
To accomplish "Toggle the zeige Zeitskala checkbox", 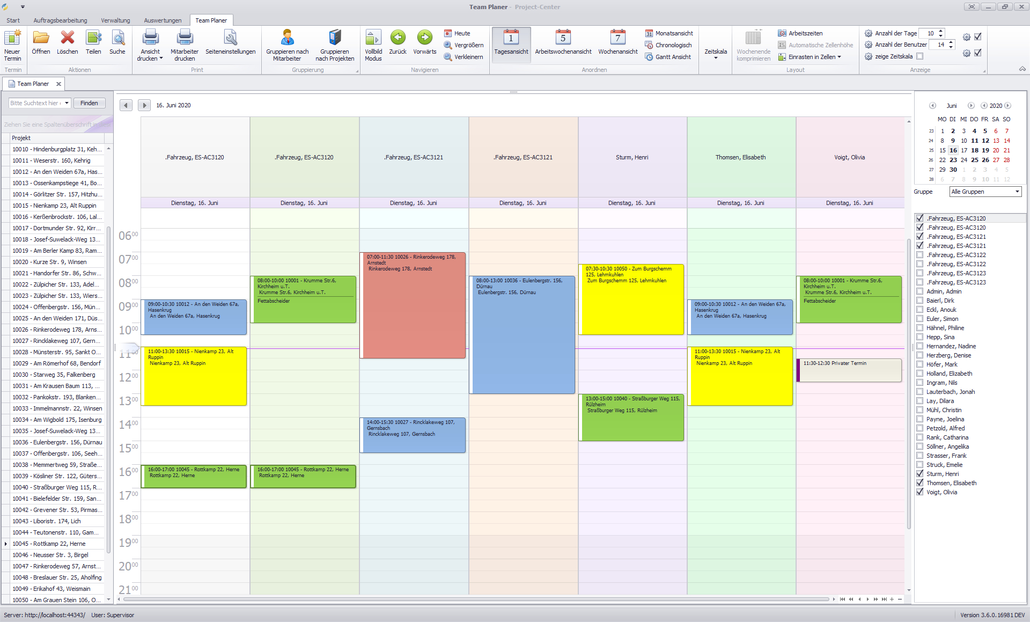I will [920, 56].
